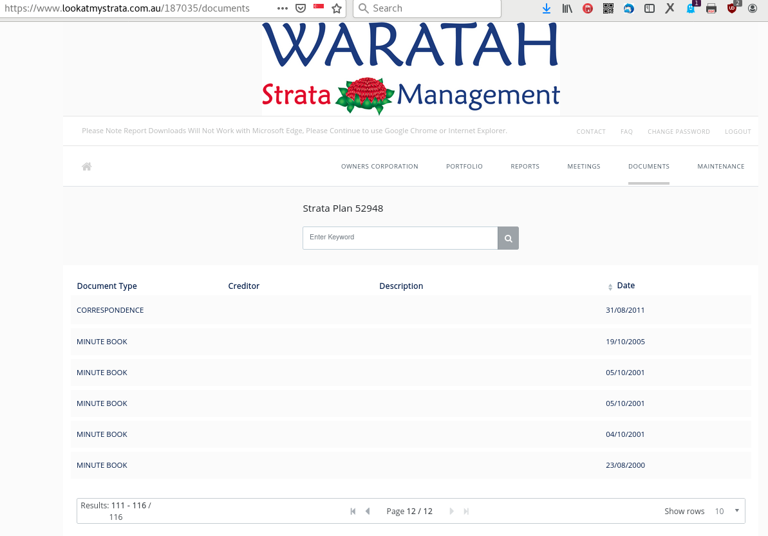Screen dimensions: 768x536
Task: Open the uBlock Origin shield icon
Action: coord(732,7)
